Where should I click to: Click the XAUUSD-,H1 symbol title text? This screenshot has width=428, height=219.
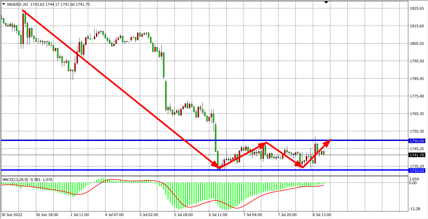click(x=18, y=4)
